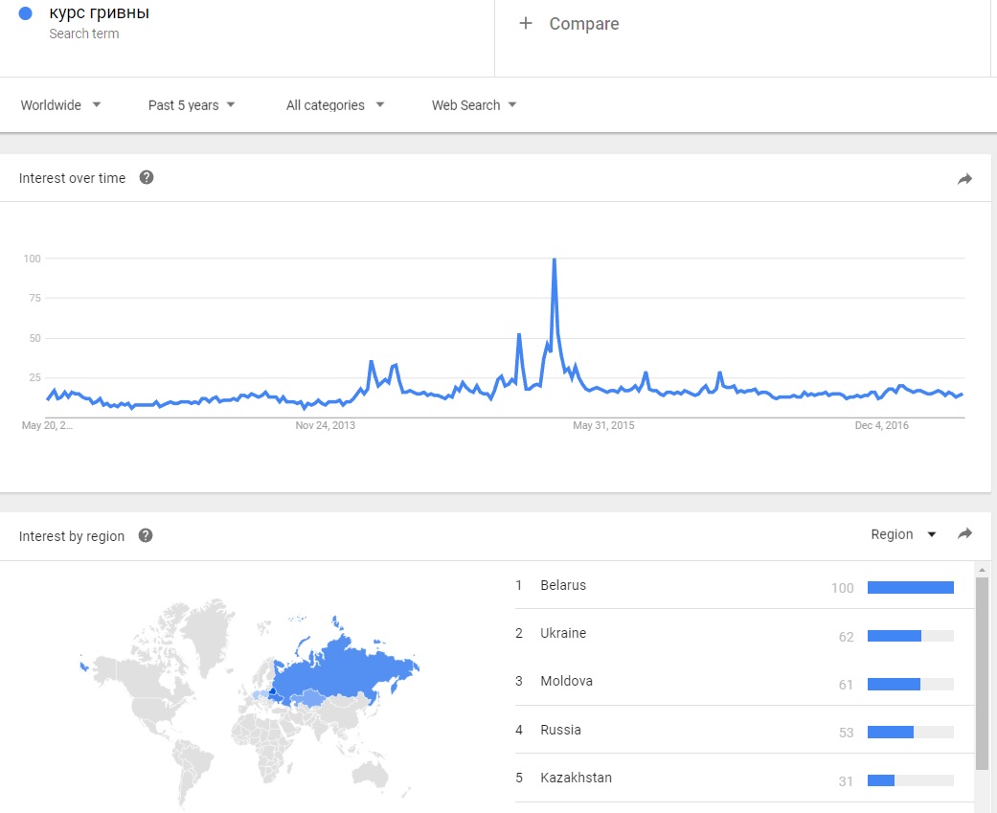The height and width of the screenshot is (813, 997).
Task: Edit the курс гривны search term
Action: pyautogui.click(x=100, y=13)
